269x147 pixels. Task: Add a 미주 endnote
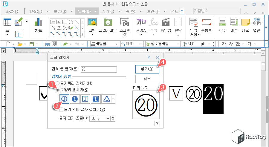[234, 25]
